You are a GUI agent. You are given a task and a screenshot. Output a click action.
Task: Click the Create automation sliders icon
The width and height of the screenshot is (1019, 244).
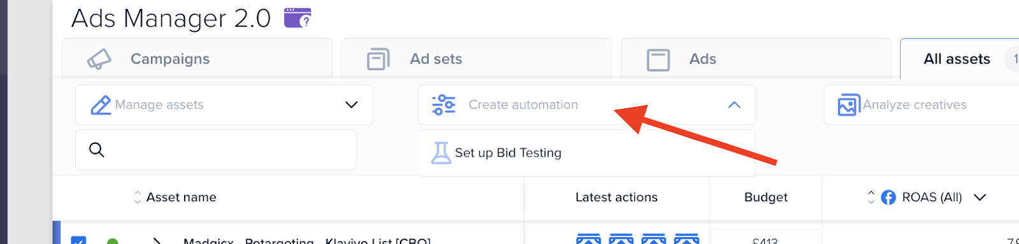click(x=444, y=104)
